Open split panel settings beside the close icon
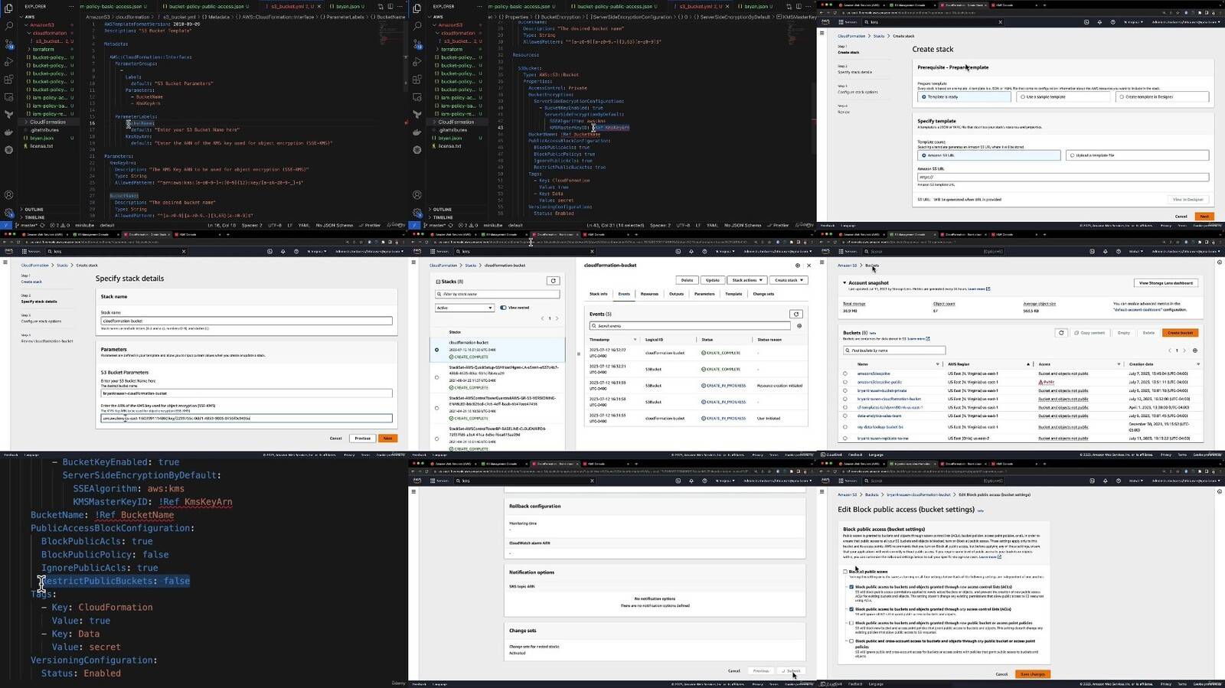Image resolution: width=1225 pixels, height=688 pixels. [797, 266]
